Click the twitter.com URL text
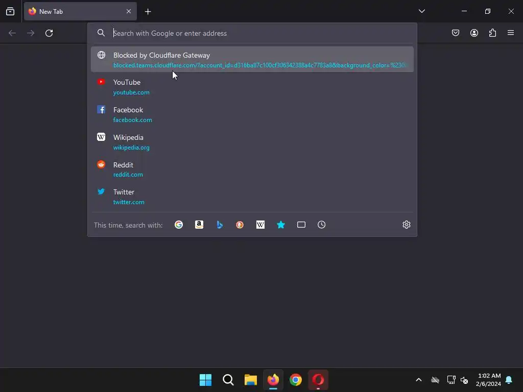This screenshot has width=523, height=392. 128,202
